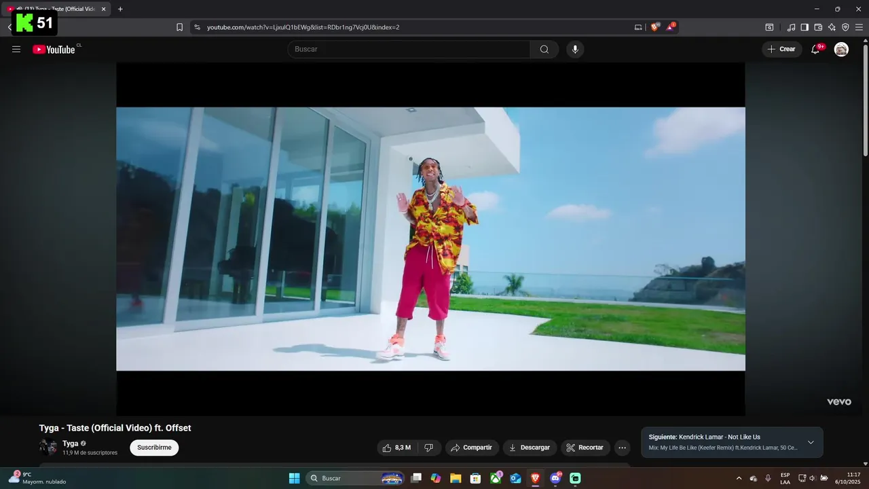This screenshot has height=489, width=869.
Task: Open the YouTube hamburger guide menu
Action: (16, 49)
